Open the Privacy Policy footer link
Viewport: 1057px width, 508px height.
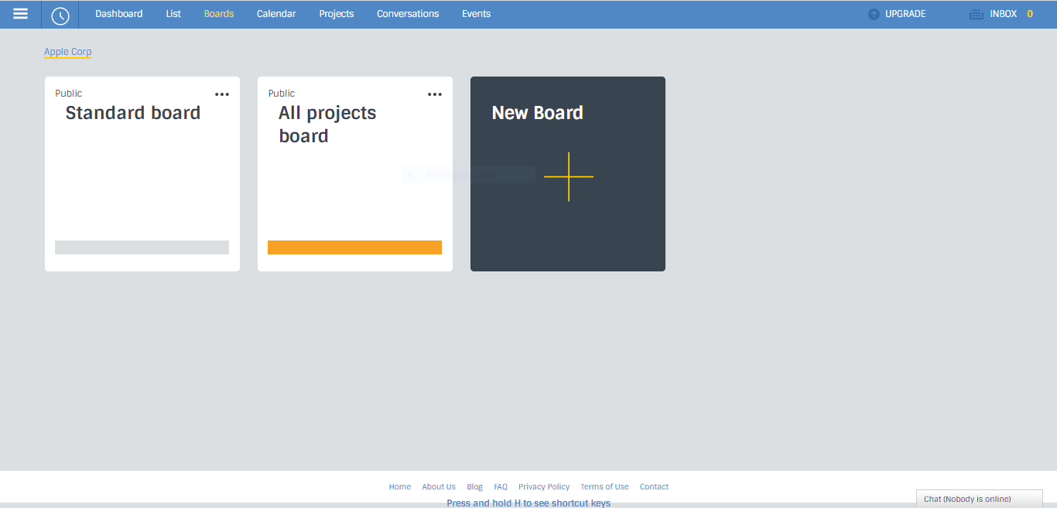click(x=544, y=487)
